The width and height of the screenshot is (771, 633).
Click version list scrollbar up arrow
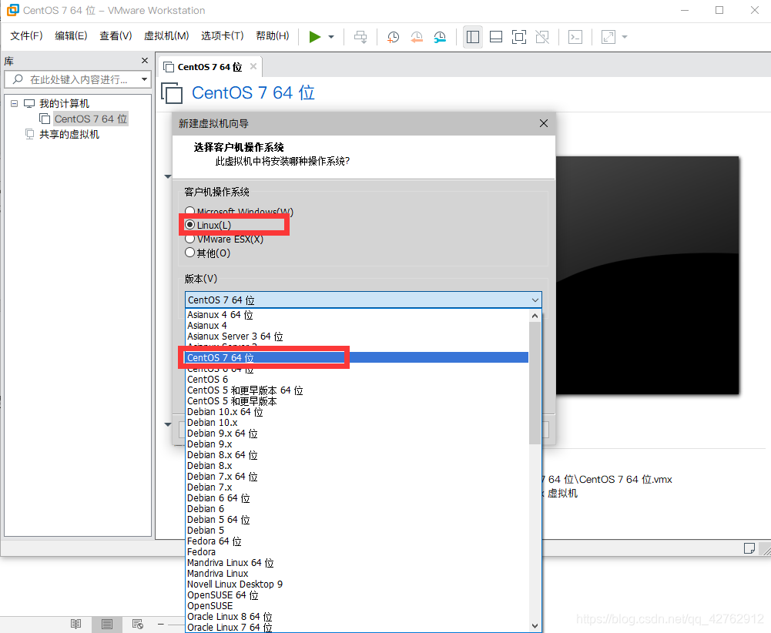(x=535, y=316)
